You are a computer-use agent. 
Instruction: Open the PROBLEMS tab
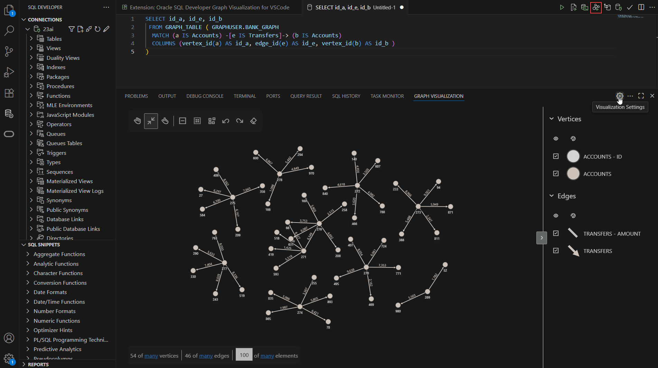tap(136, 96)
